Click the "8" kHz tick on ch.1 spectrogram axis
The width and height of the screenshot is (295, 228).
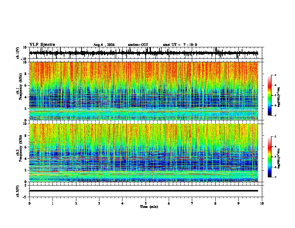[x=26, y=74]
